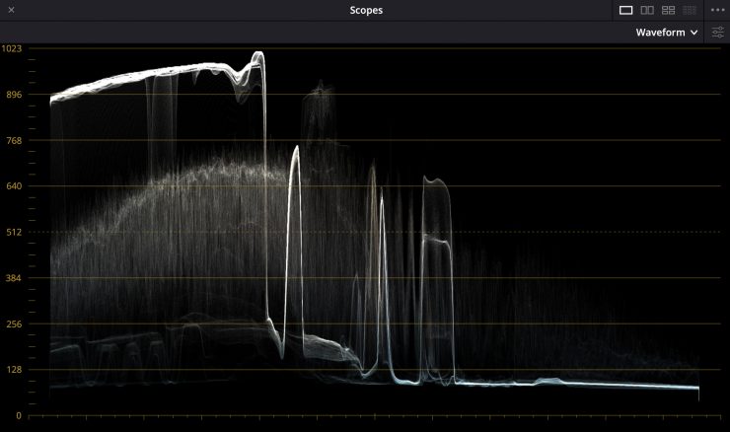Open the Waveform scope type dropdown

(667, 33)
